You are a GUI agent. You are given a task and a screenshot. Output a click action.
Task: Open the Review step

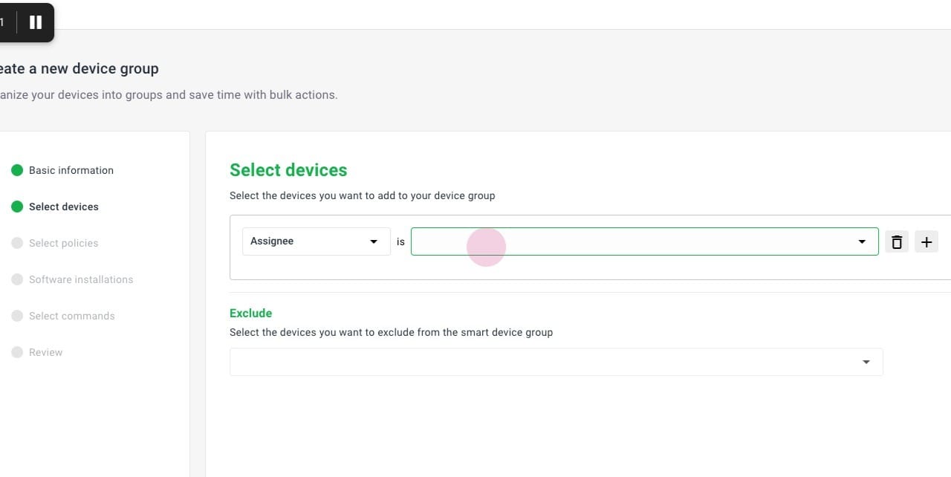coord(46,352)
